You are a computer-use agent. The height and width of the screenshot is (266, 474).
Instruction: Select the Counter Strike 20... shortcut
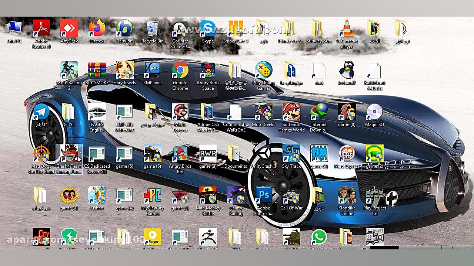pos(180,34)
